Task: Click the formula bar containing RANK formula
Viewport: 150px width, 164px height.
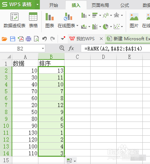Action: click(x=116, y=49)
